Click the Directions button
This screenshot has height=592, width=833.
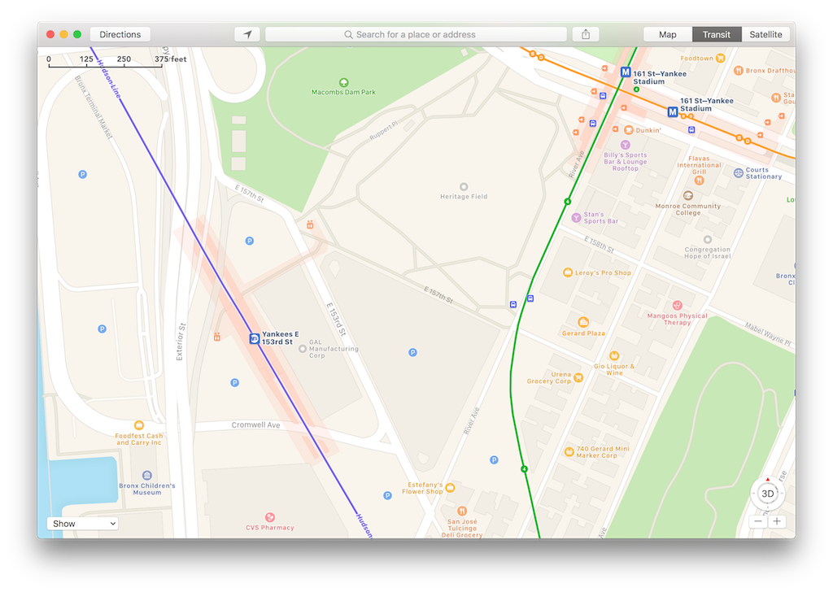point(120,34)
